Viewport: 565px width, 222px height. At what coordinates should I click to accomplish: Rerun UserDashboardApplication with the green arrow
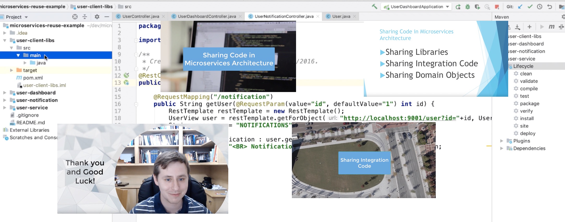tap(458, 7)
